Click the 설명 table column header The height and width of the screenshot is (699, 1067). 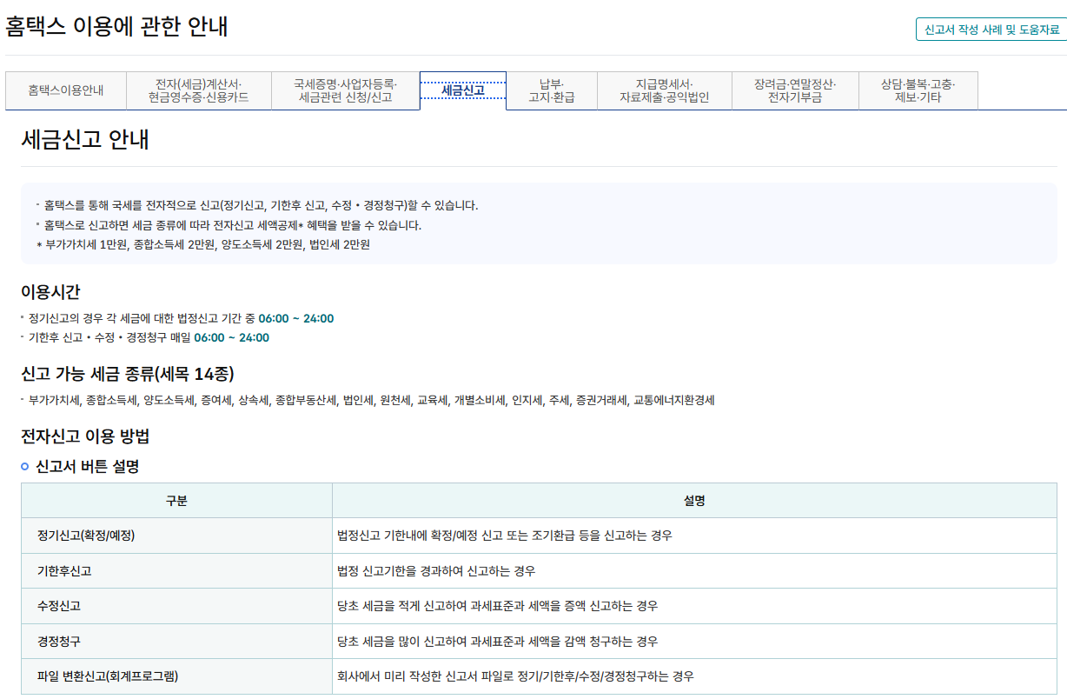tap(694, 501)
